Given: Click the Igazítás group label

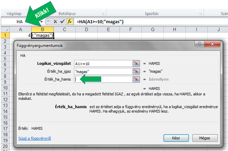Looking at the screenshot, I should [x=152, y=14].
